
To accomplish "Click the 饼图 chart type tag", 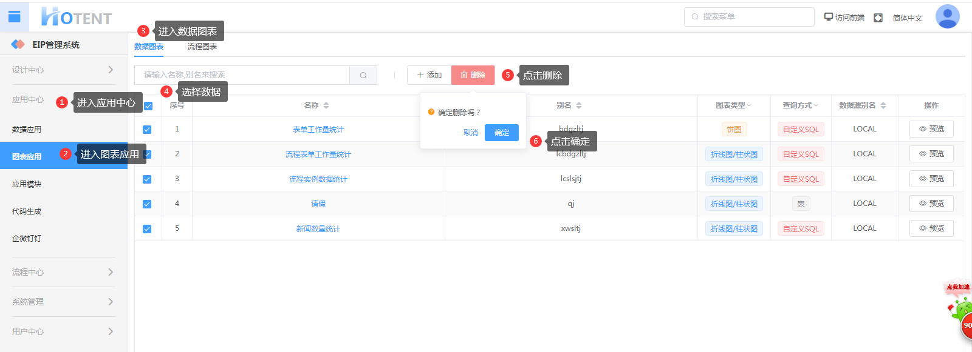I will pyautogui.click(x=734, y=130).
